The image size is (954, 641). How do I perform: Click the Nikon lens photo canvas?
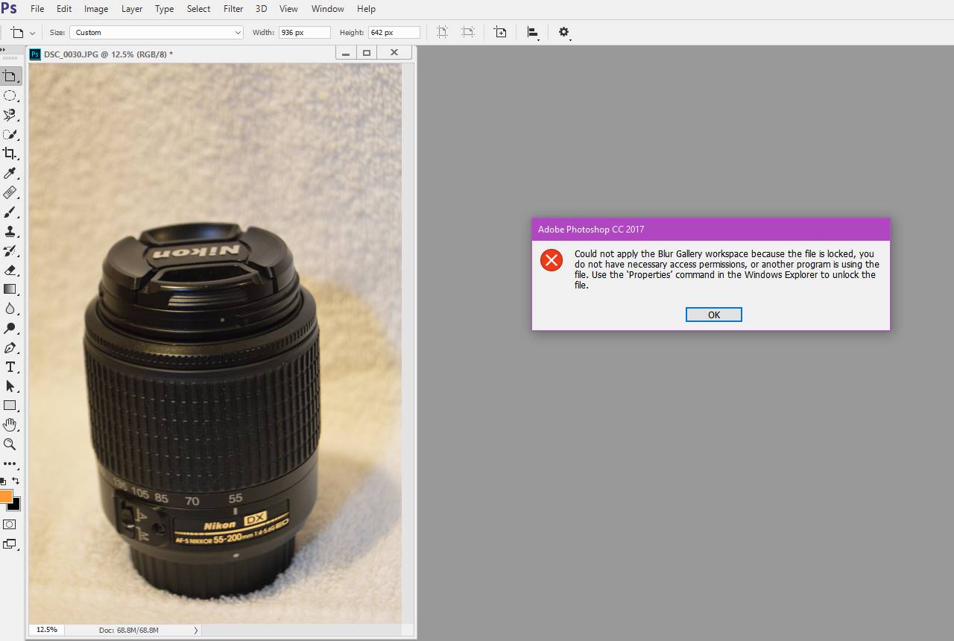tap(215, 343)
